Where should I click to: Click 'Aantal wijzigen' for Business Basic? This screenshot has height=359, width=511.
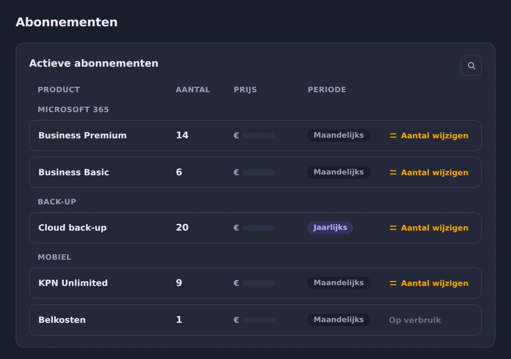(x=434, y=172)
